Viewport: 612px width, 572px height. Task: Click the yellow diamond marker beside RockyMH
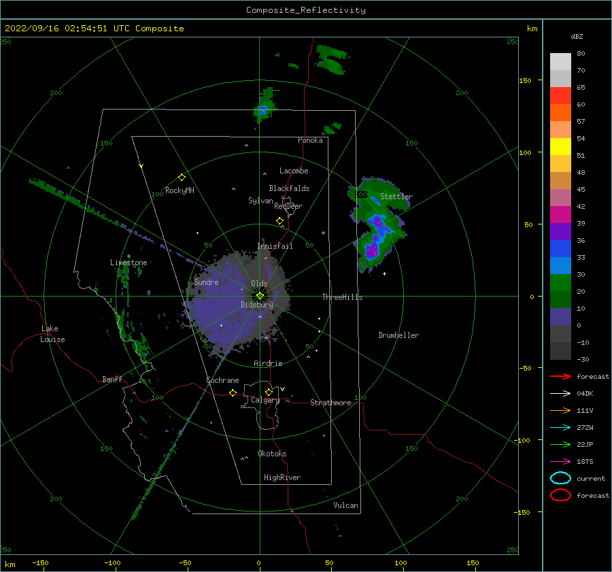click(x=182, y=178)
